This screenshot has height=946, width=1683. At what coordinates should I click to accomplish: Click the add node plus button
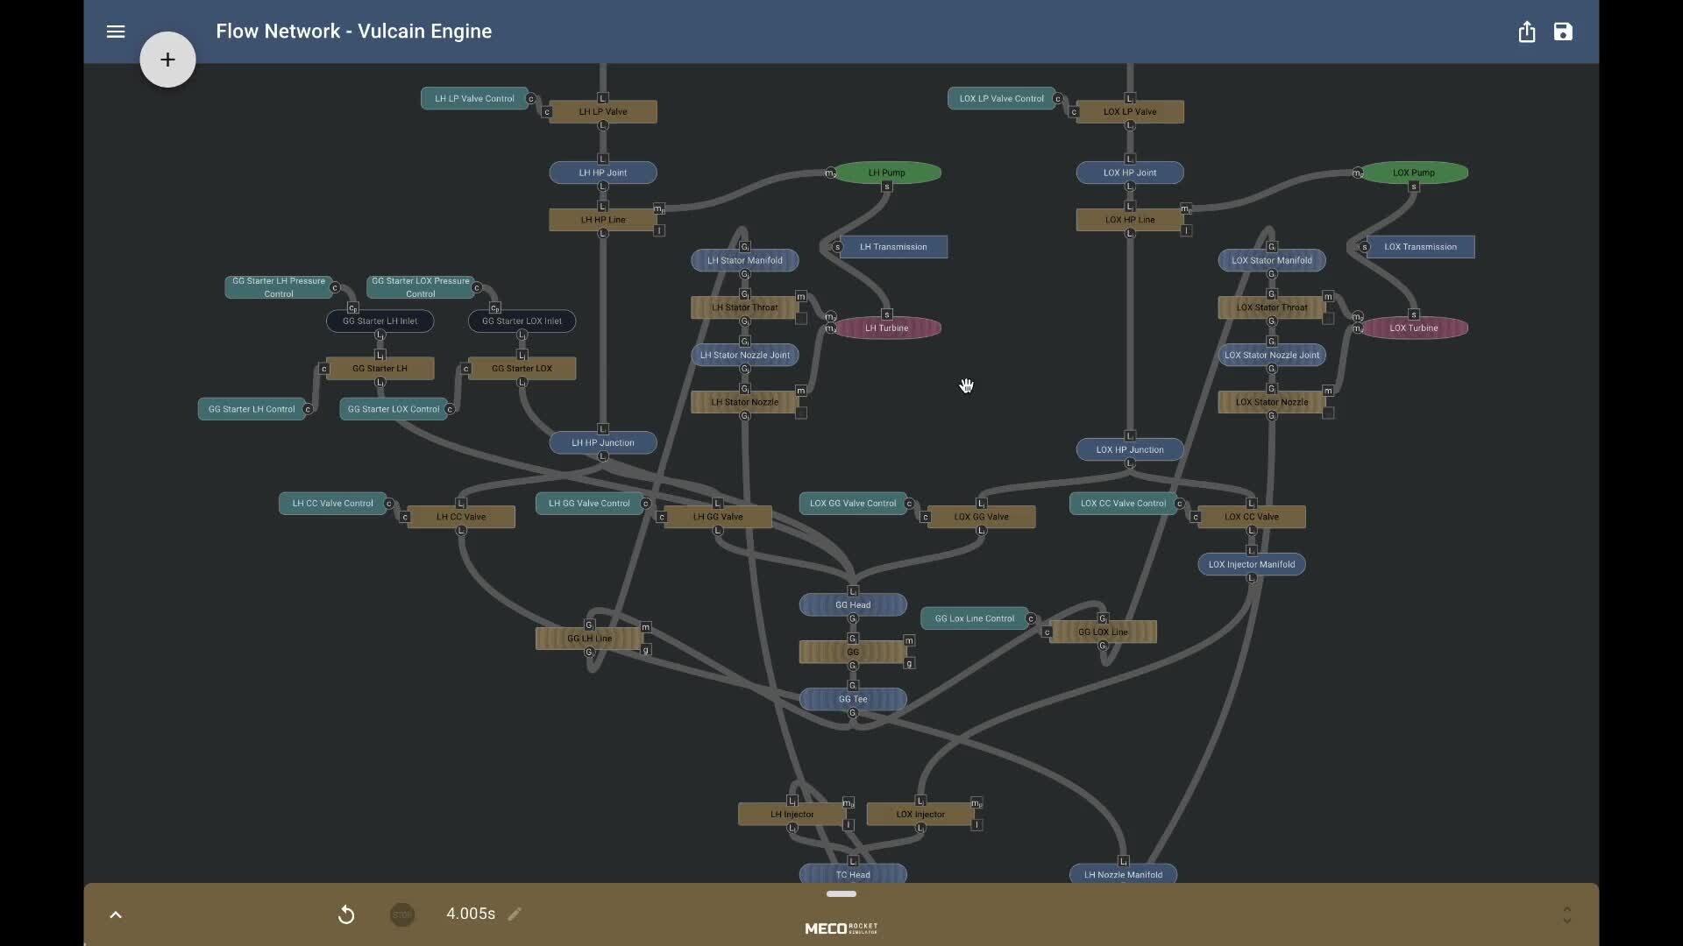point(167,60)
